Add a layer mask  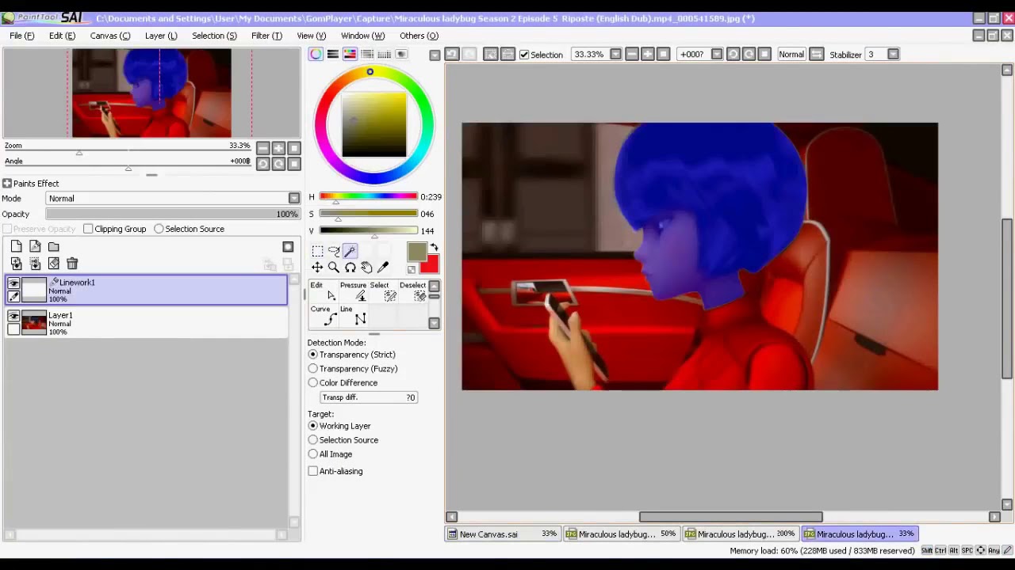pos(288,247)
